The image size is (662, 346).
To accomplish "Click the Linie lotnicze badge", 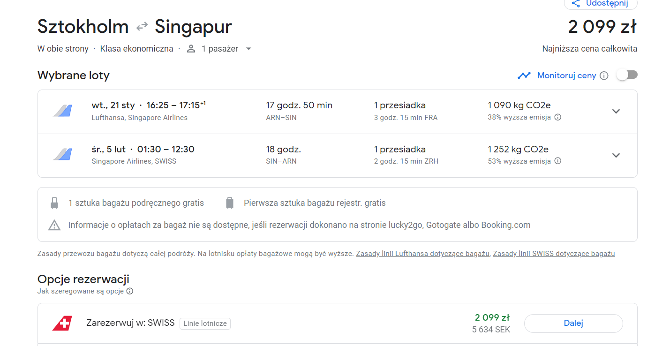I will [205, 323].
